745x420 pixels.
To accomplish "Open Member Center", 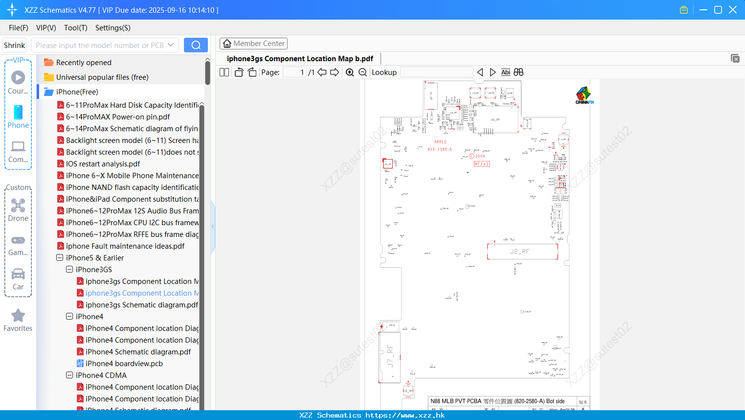I will [x=253, y=44].
